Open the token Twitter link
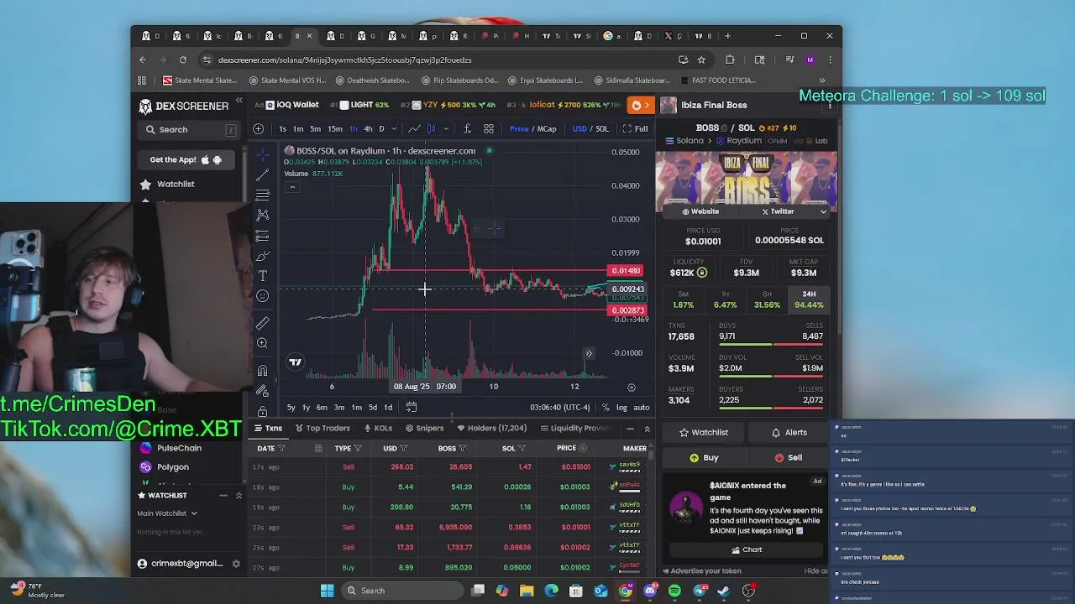 coord(778,211)
